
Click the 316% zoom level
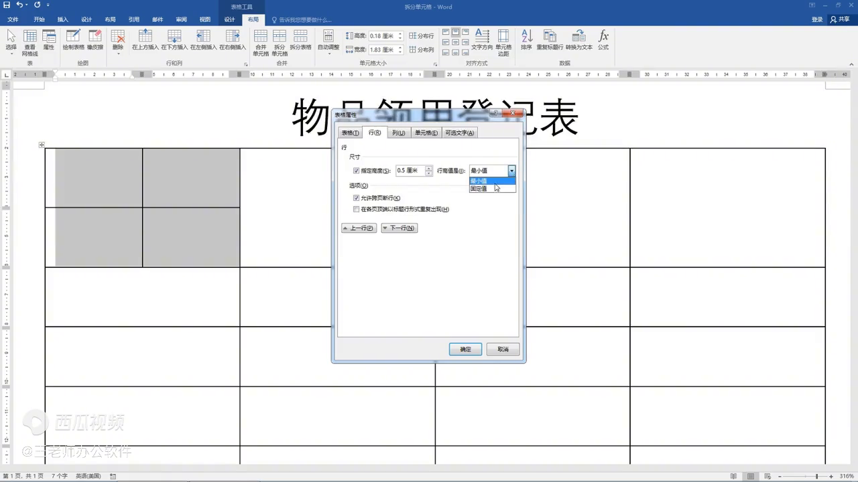pos(847,476)
